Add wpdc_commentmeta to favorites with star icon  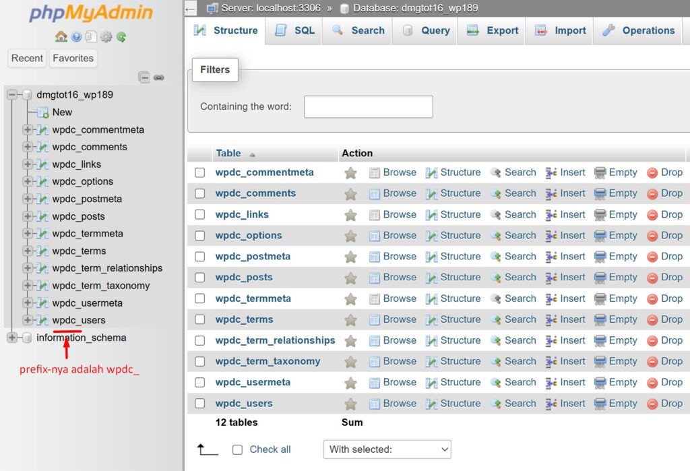350,173
